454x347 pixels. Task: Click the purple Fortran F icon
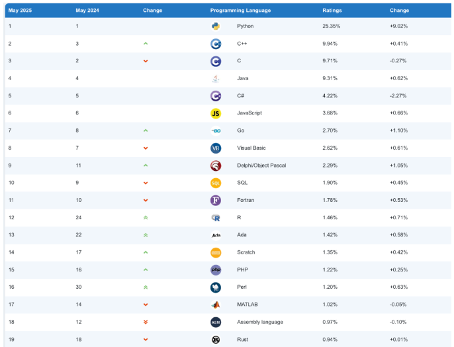tap(216, 200)
